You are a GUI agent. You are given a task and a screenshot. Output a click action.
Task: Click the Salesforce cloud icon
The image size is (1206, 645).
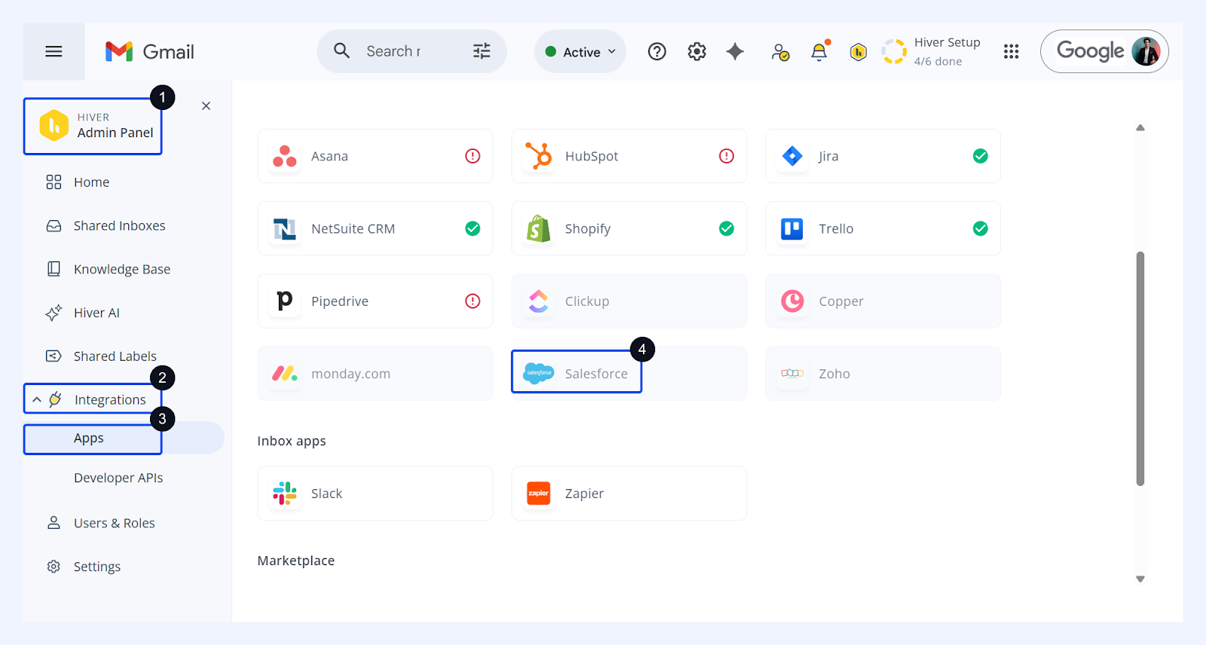pos(539,373)
